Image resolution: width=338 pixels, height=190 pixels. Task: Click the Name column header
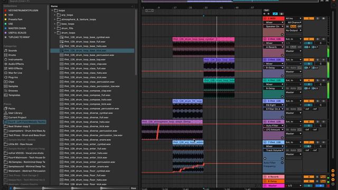point(54,6)
